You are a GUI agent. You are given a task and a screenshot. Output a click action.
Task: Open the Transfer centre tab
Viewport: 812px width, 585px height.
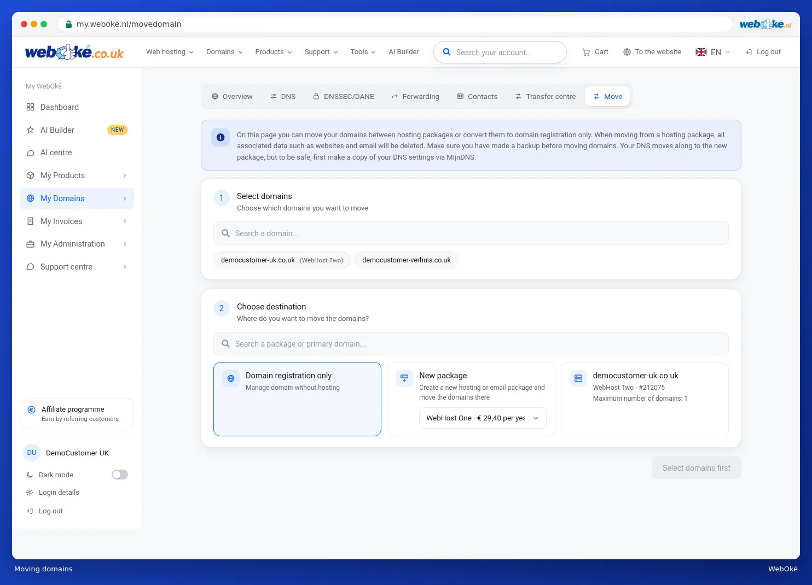click(546, 97)
